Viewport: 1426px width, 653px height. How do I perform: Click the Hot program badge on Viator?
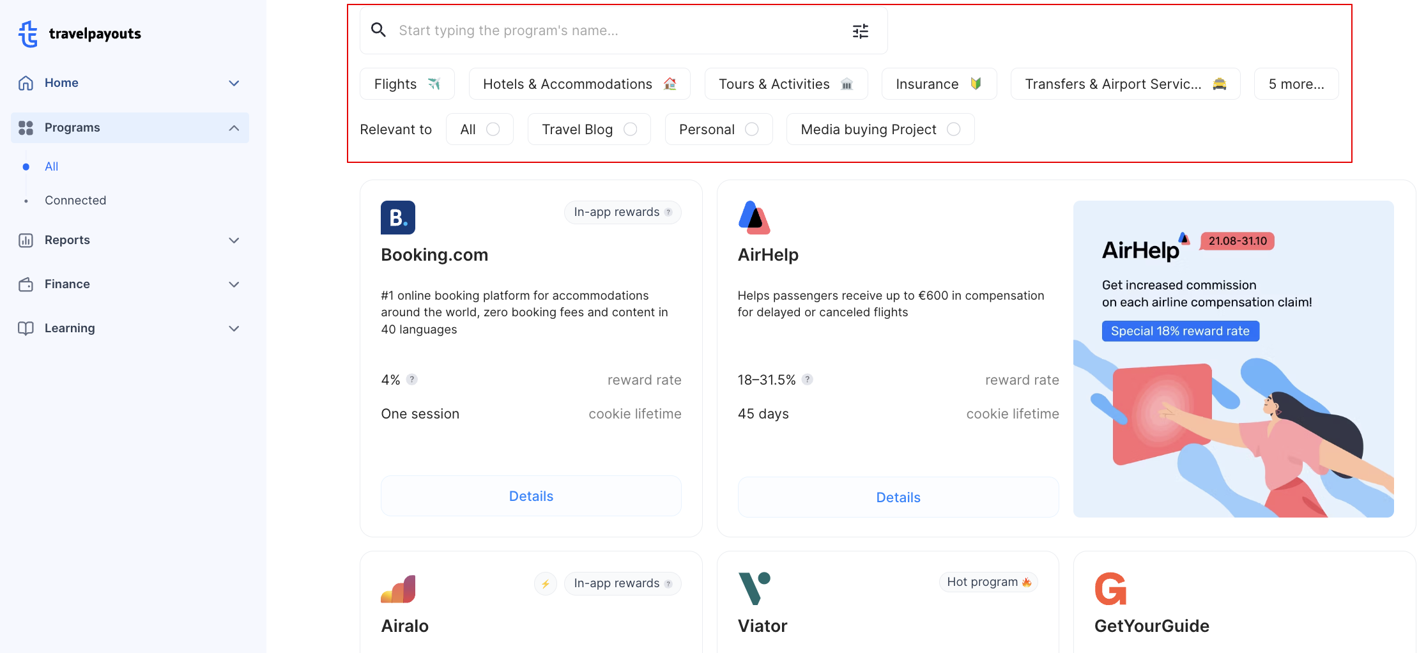click(988, 582)
